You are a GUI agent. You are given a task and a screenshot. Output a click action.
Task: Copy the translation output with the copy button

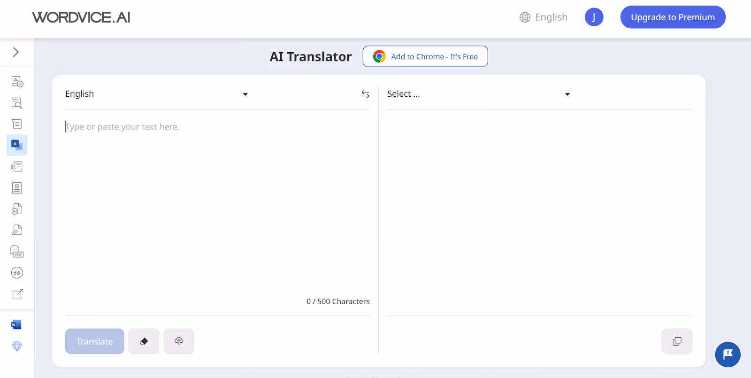pyautogui.click(x=676, y=341)
